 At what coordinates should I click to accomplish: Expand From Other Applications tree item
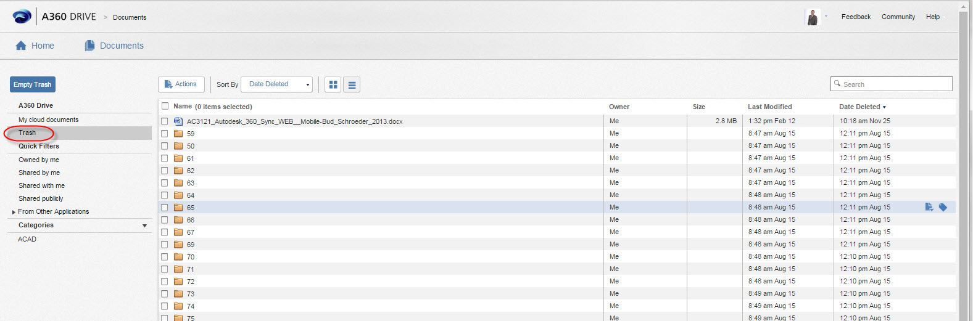click(14, 212)
